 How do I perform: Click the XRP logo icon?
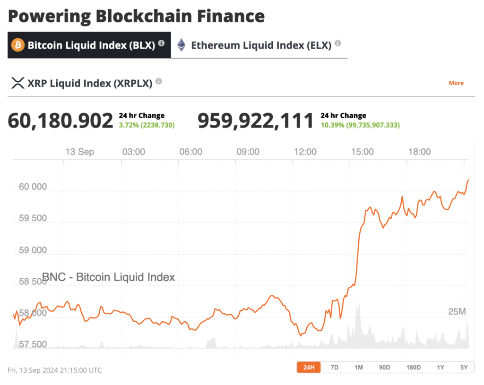tap(17, 84)
